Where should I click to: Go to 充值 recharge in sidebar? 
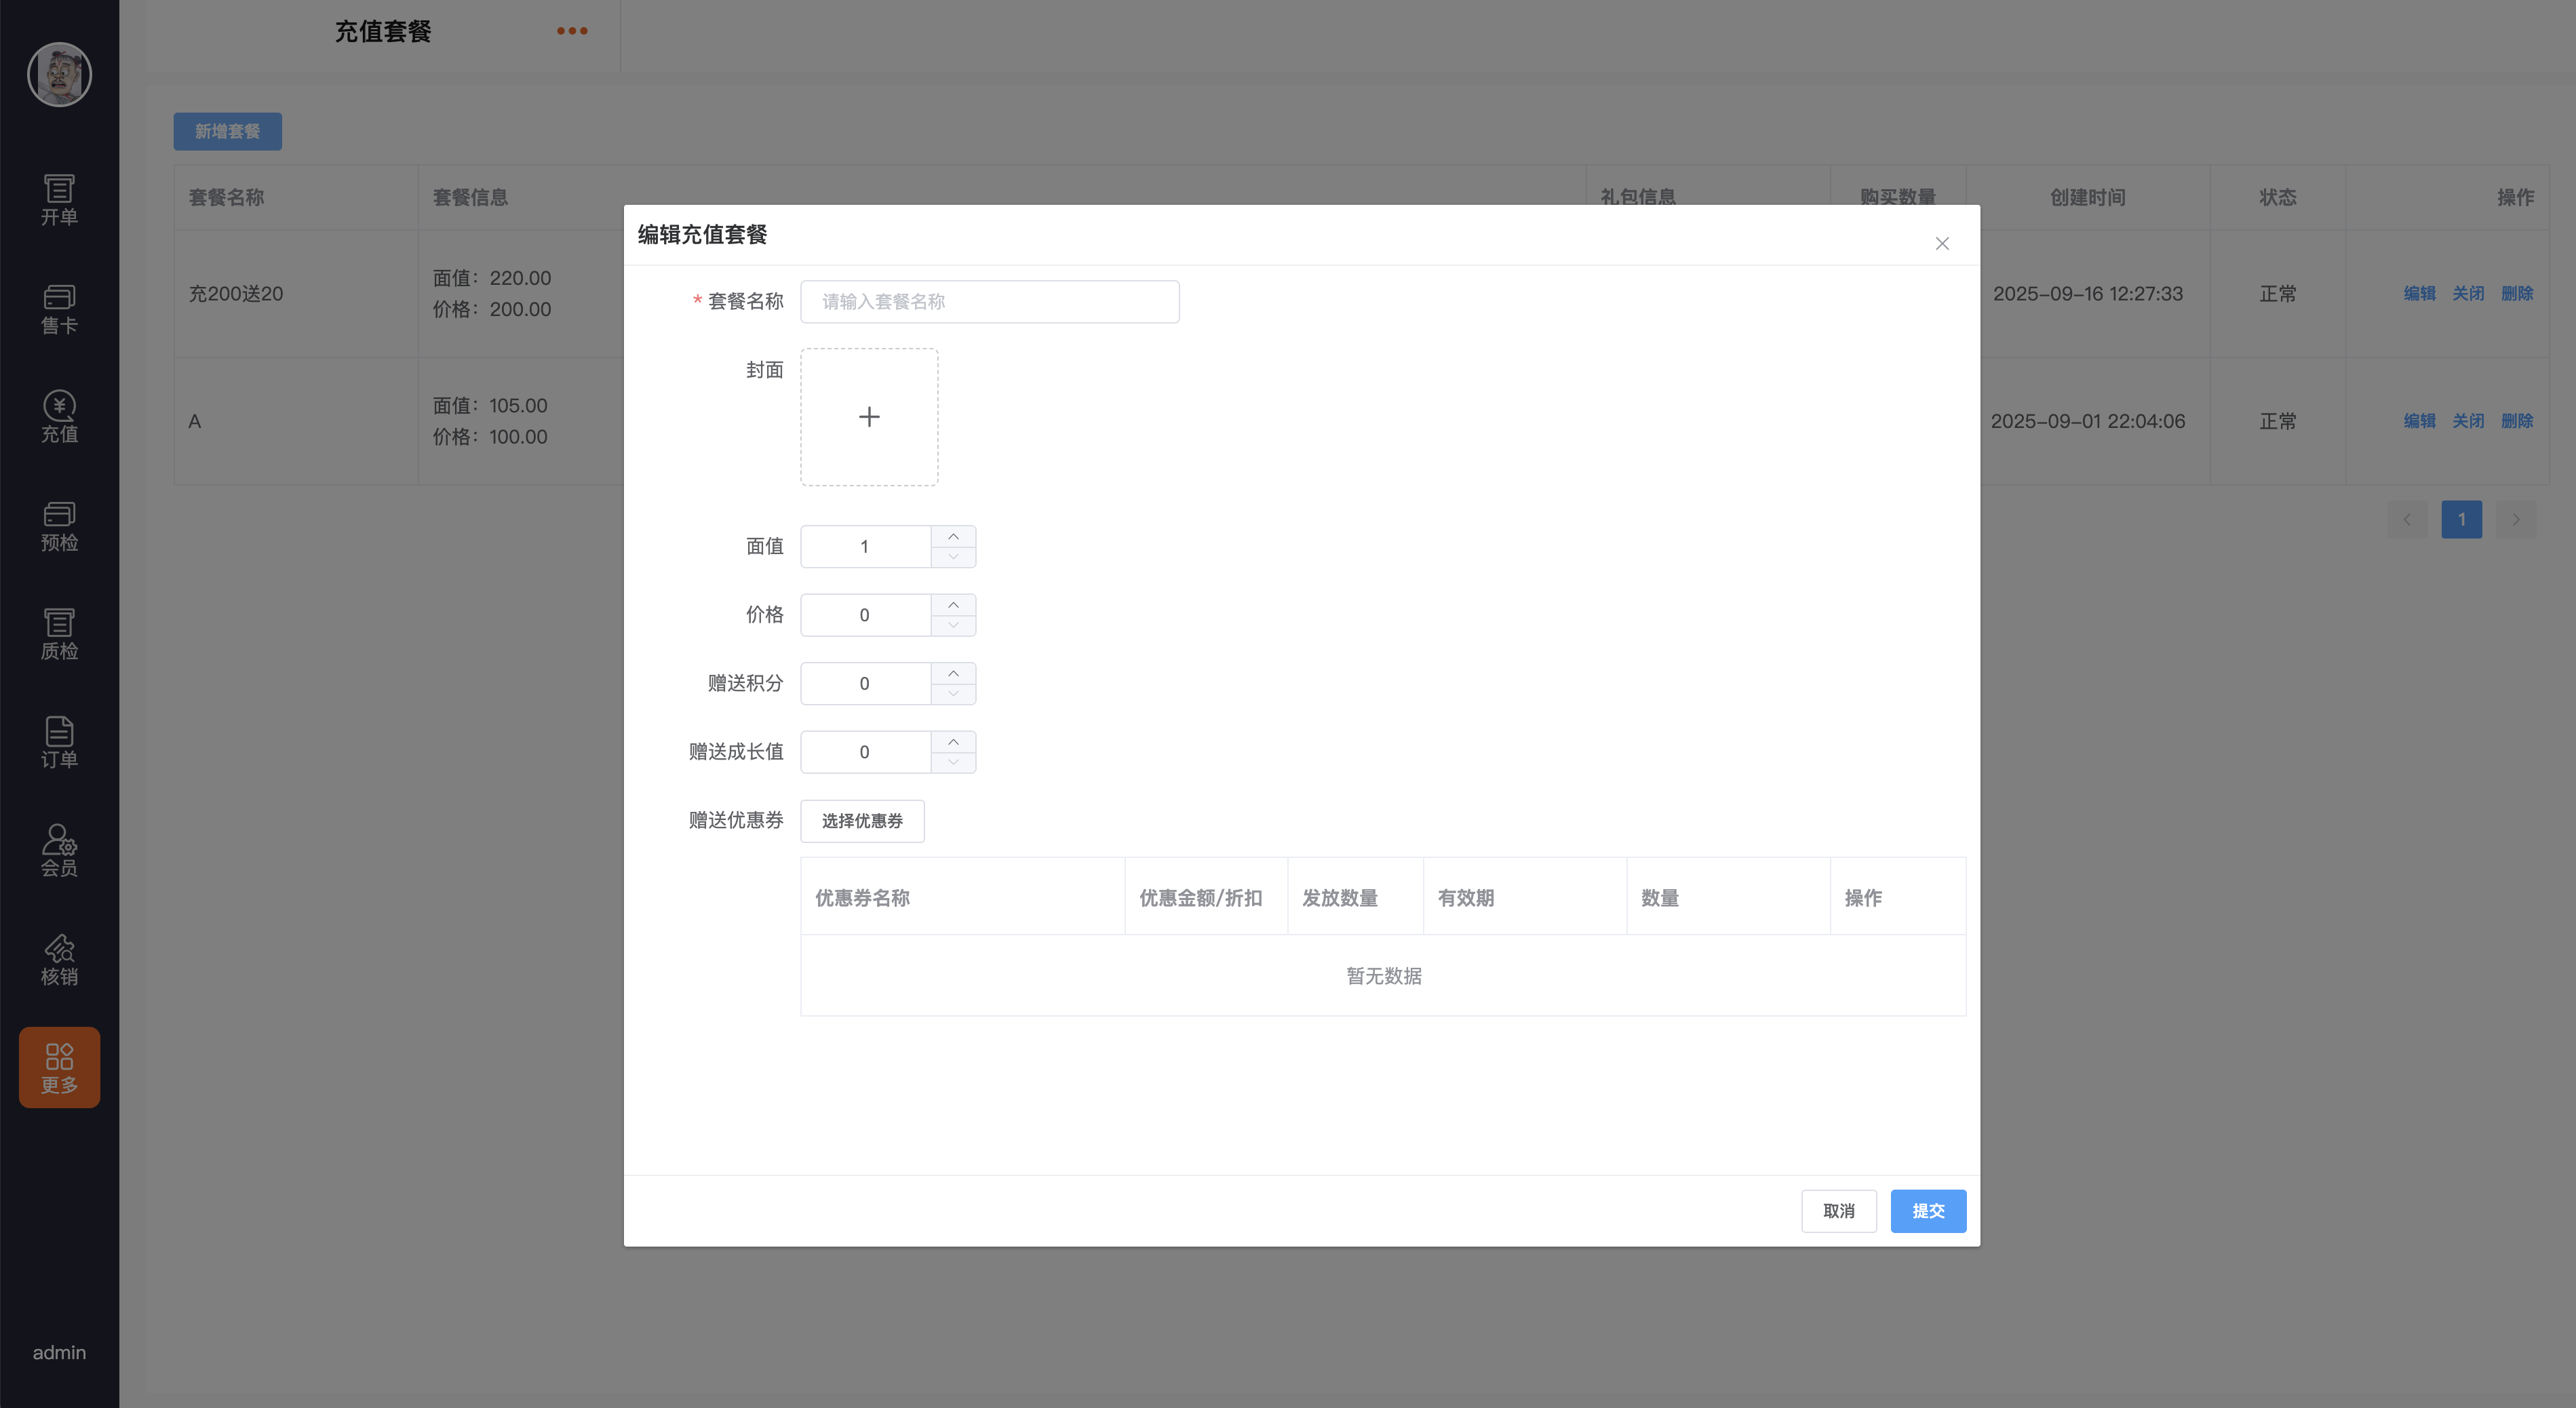point(59,417)
